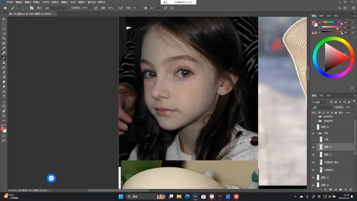Open File Explorer from the taskbar
The image size is (357, 201).
(179, 197)
